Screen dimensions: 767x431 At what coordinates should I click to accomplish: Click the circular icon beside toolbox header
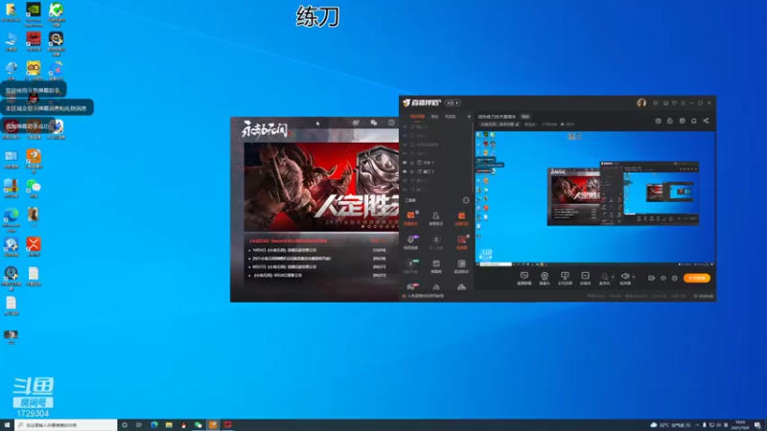click(466, 200)
